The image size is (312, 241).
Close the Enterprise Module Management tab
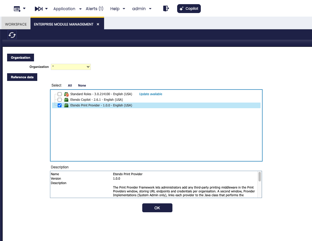point(98,24)
